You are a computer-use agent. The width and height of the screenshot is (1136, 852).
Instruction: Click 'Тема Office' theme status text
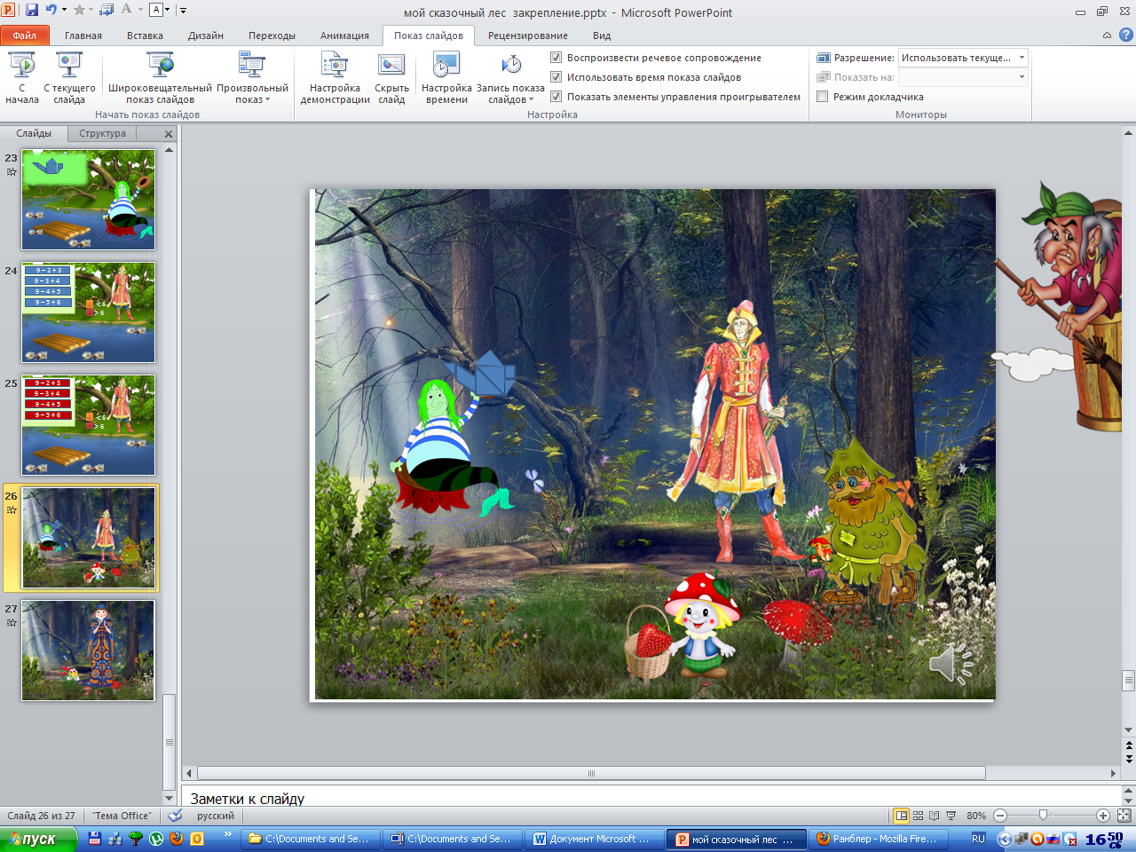point(122,816)
